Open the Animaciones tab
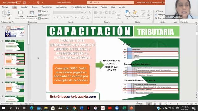Screen dimensions: 198x111 click(62, 7)
